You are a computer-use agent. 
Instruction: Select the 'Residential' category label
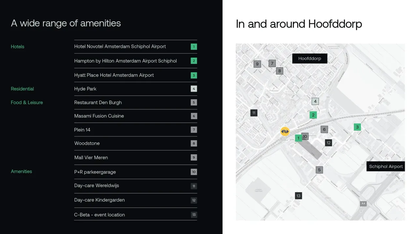[22, 89]
